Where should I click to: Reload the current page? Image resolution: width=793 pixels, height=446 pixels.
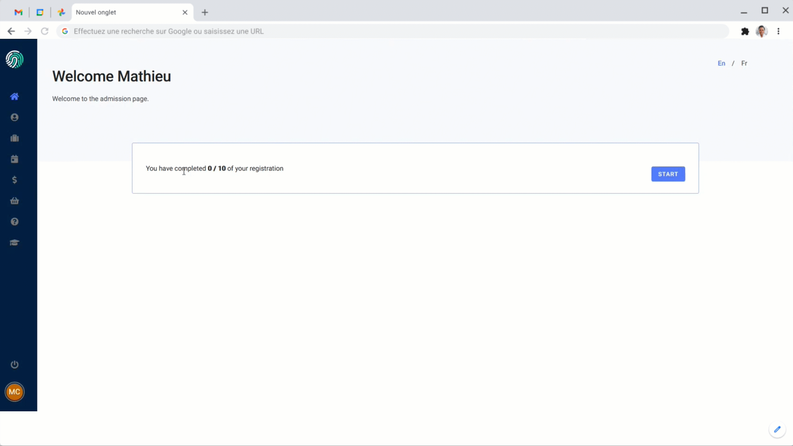coord(45,31)
